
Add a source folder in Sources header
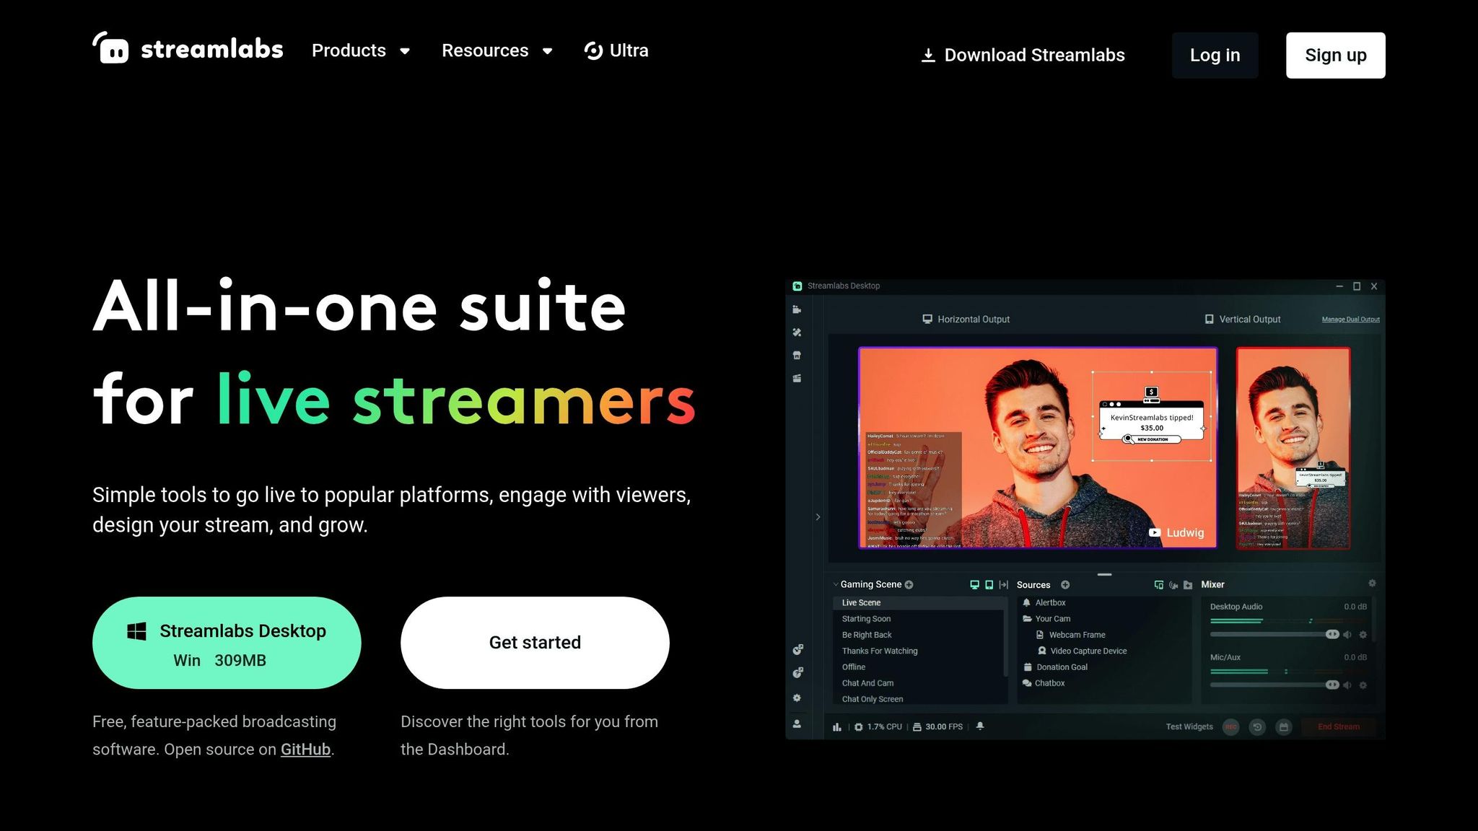1188,585
